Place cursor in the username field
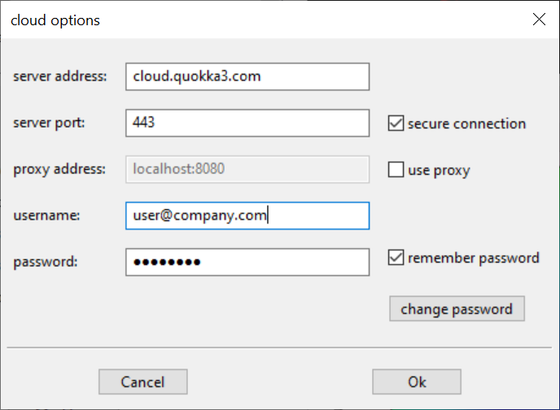The image size is (560, 410). pyautogui.click(x=247, y=216)
